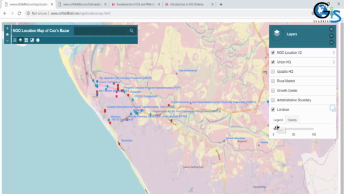Click the browser address bar URL

tap(80, 13)
